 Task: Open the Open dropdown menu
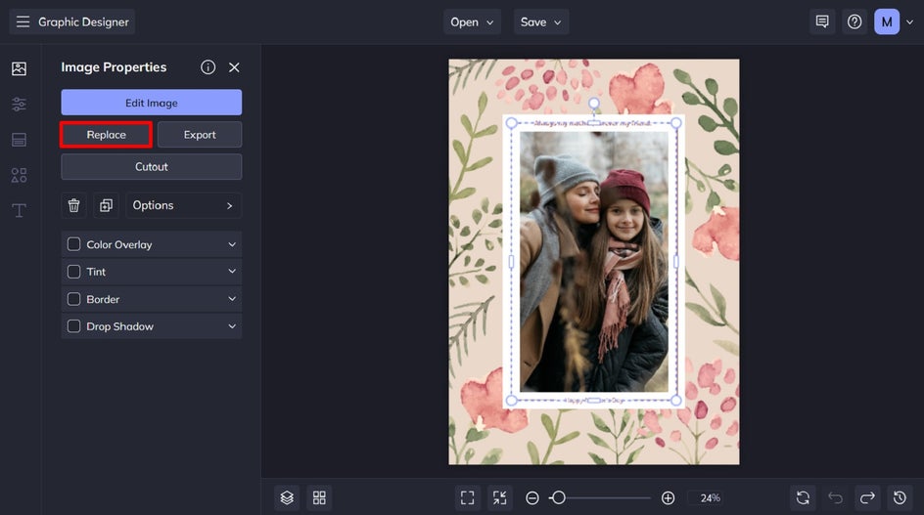474,21
